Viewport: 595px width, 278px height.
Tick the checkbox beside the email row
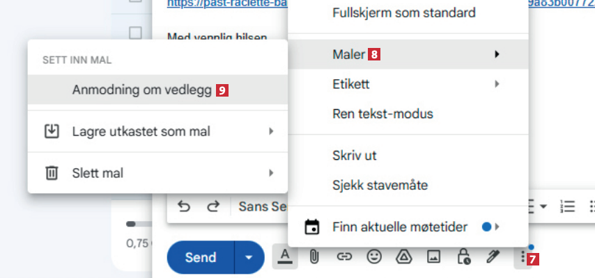[x=136, y=33]
